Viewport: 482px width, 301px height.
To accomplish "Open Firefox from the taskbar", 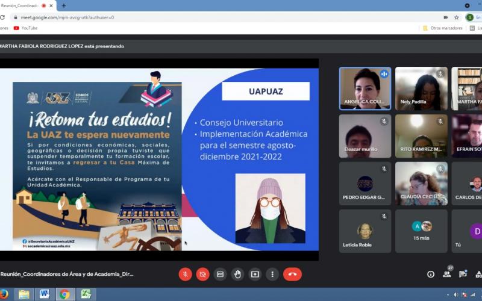I will point(4,294).
